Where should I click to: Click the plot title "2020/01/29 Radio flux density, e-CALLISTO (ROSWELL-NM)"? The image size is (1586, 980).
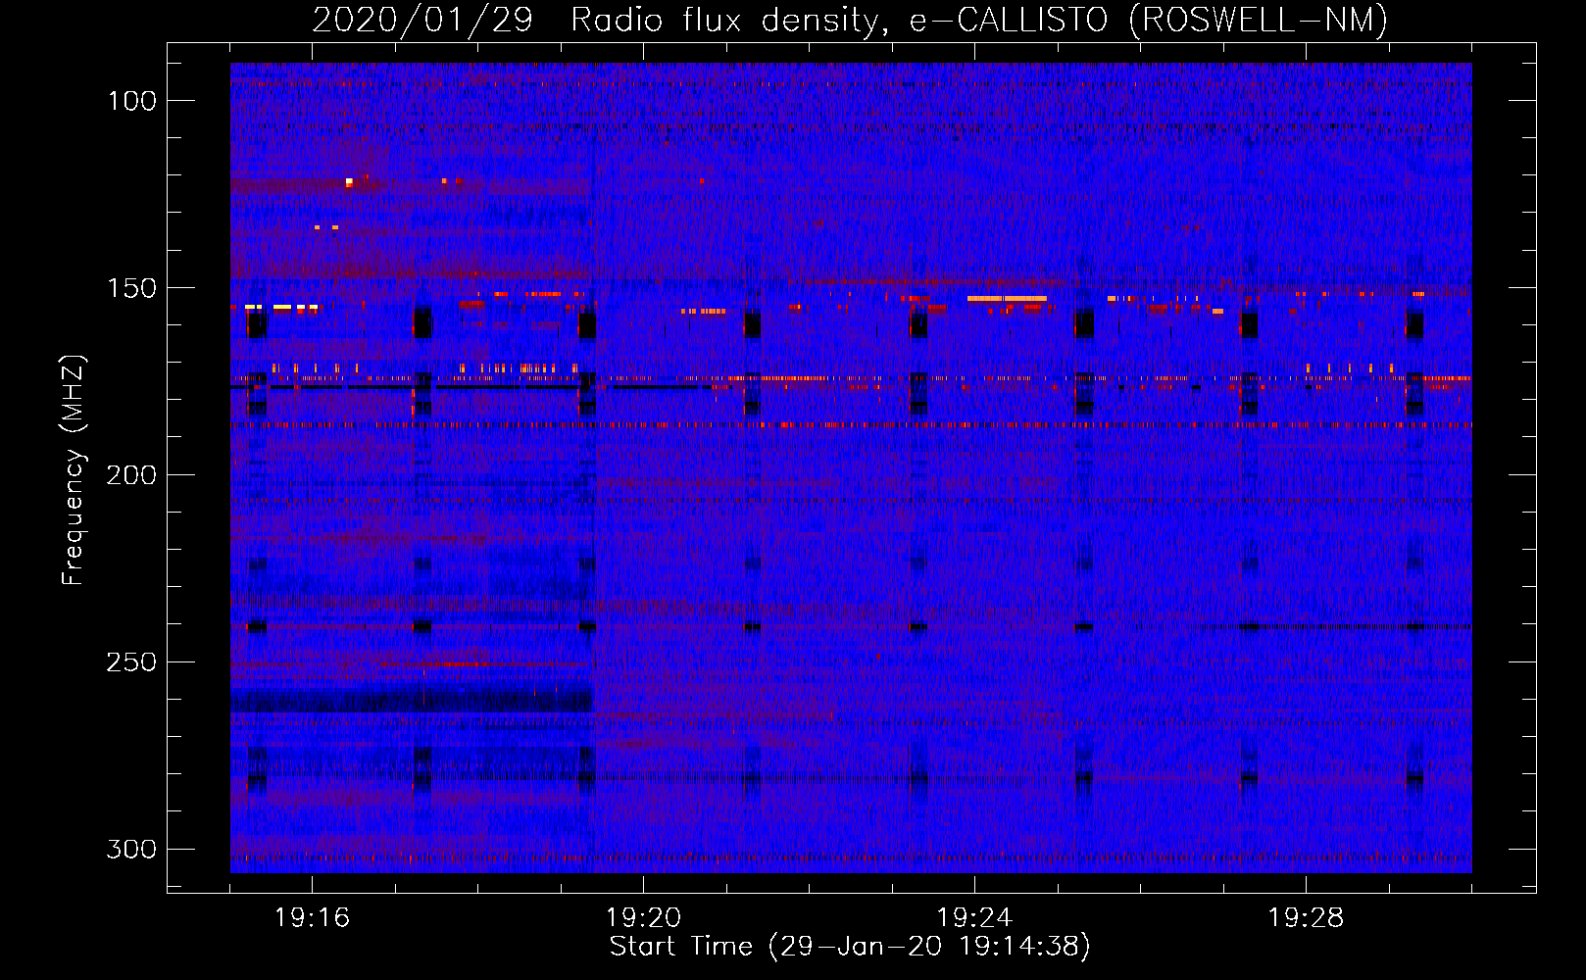pos(850,20)
